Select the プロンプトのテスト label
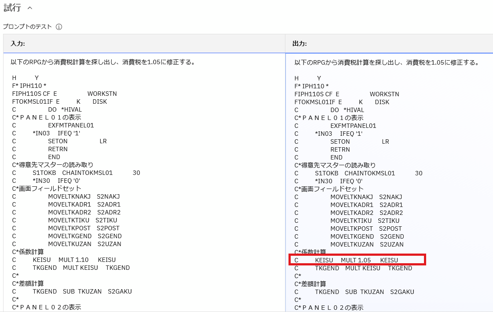Viewport: 493px width, 312px height. tap(27, 27)
